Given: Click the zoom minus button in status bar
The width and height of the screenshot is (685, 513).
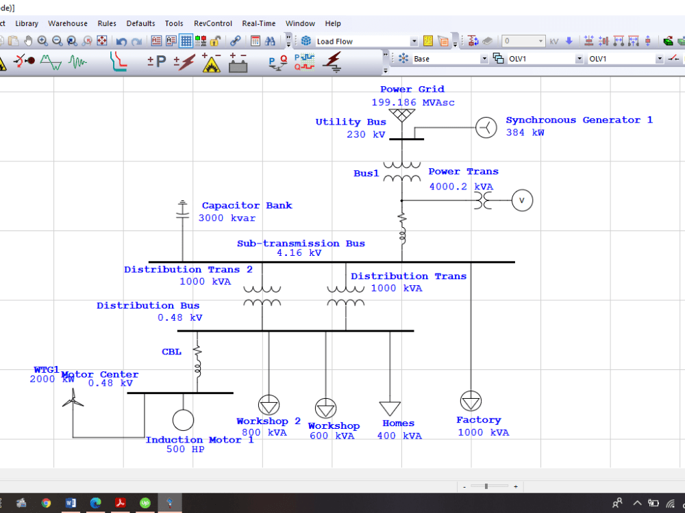Looking at the screenshot, I should coord(464,486).
